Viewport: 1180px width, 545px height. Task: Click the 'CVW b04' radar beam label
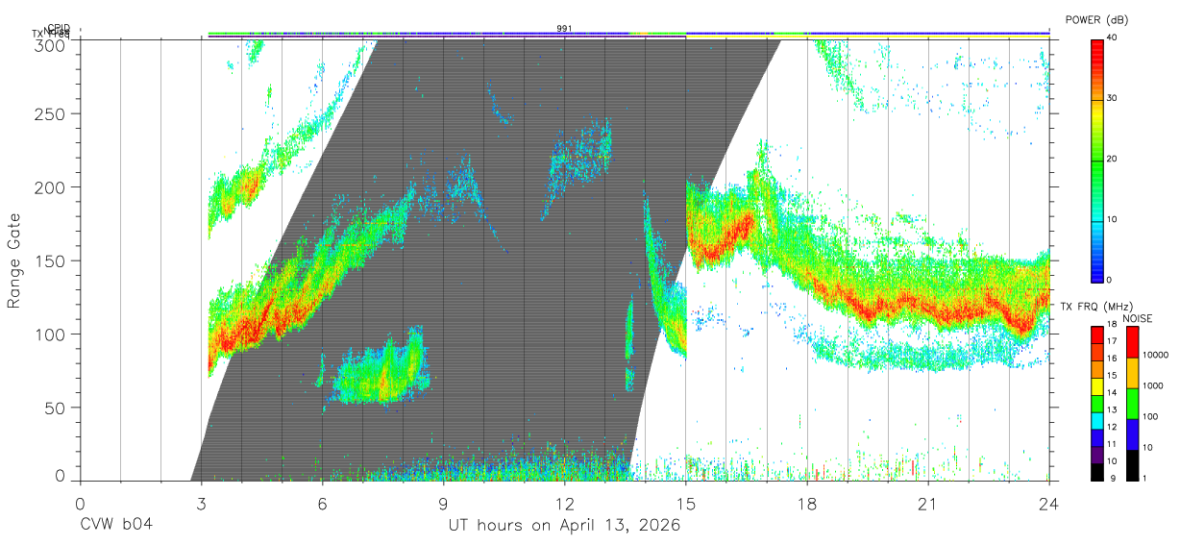[x=116, y=526]
